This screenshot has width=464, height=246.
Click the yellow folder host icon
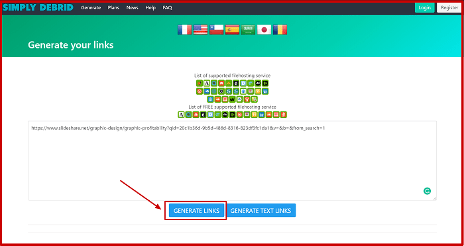[x=254, y=99]
